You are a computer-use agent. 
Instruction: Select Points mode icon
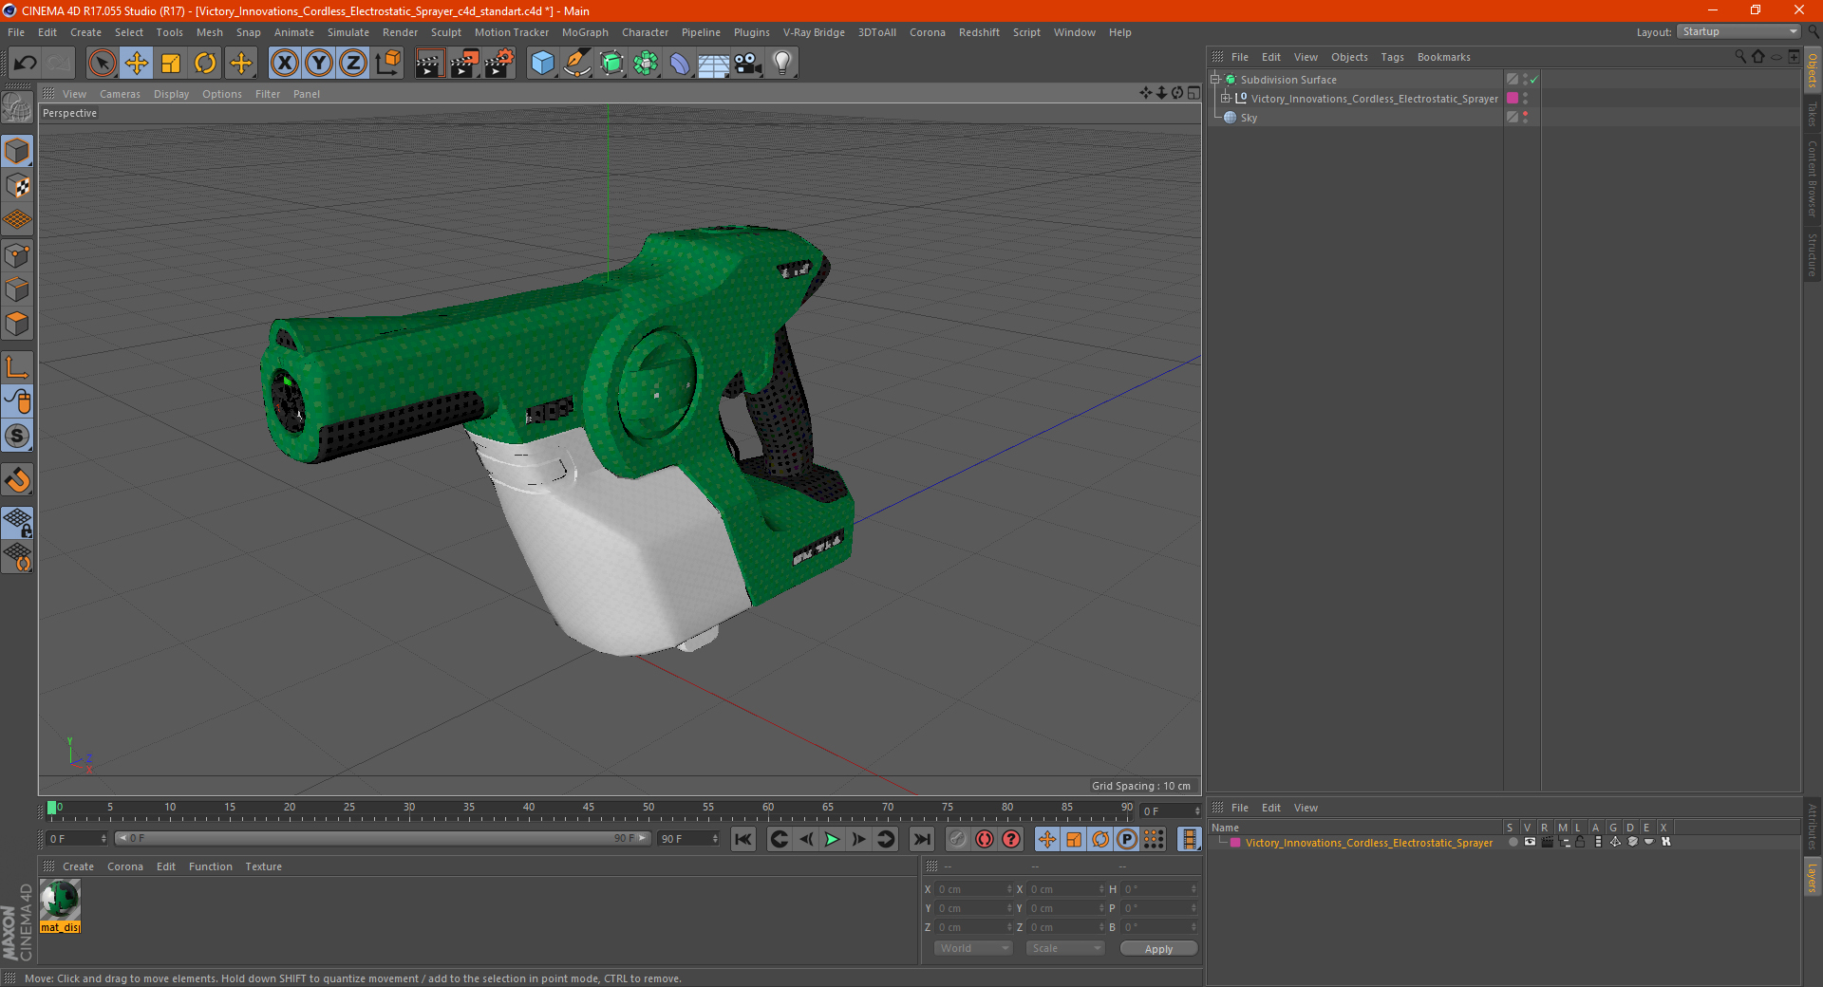[17, 255]
